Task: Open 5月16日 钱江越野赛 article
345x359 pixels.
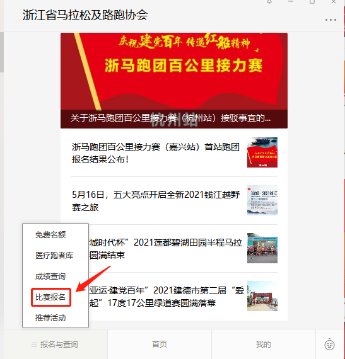Action: click(x=156, y=201)
